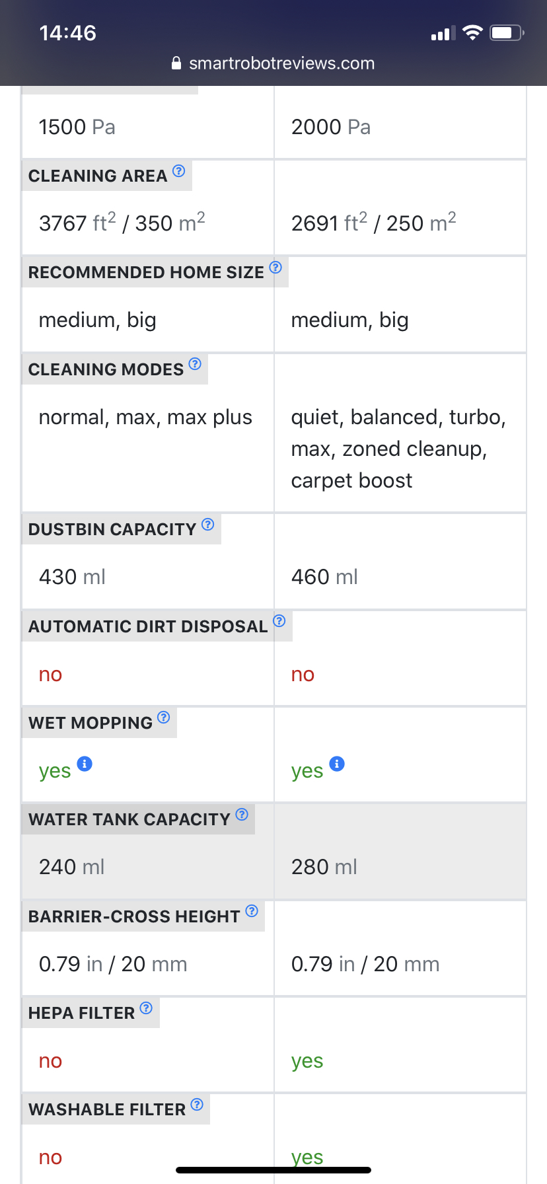Tap the HEPA Filter question icon
Viewport: 547px width, 1184px height.
click(x=147, y=1008)
